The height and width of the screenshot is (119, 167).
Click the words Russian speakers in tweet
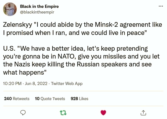[x=102, y=65]
